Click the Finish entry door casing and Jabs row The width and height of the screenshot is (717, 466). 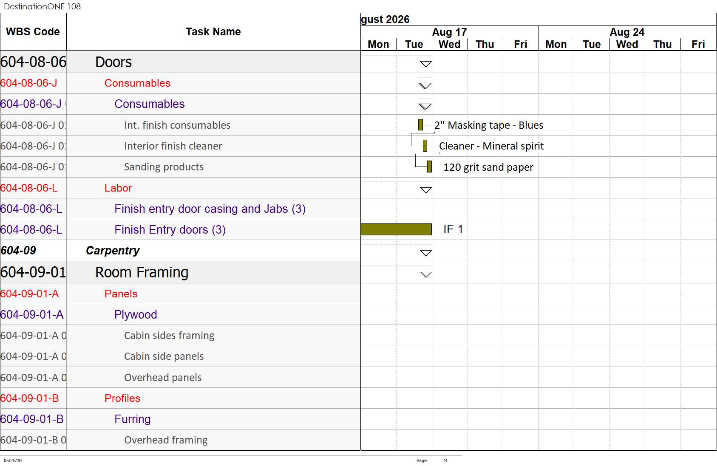180,209
